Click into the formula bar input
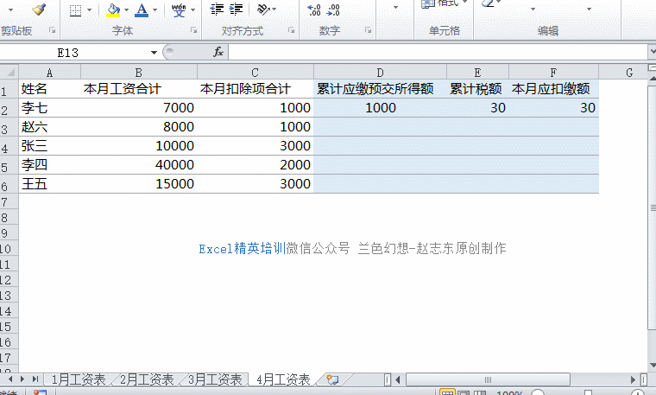This screenshot has width=656, height=395. point(438,53)
